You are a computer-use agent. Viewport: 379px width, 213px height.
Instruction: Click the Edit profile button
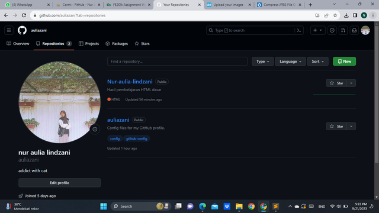[59, 183]
